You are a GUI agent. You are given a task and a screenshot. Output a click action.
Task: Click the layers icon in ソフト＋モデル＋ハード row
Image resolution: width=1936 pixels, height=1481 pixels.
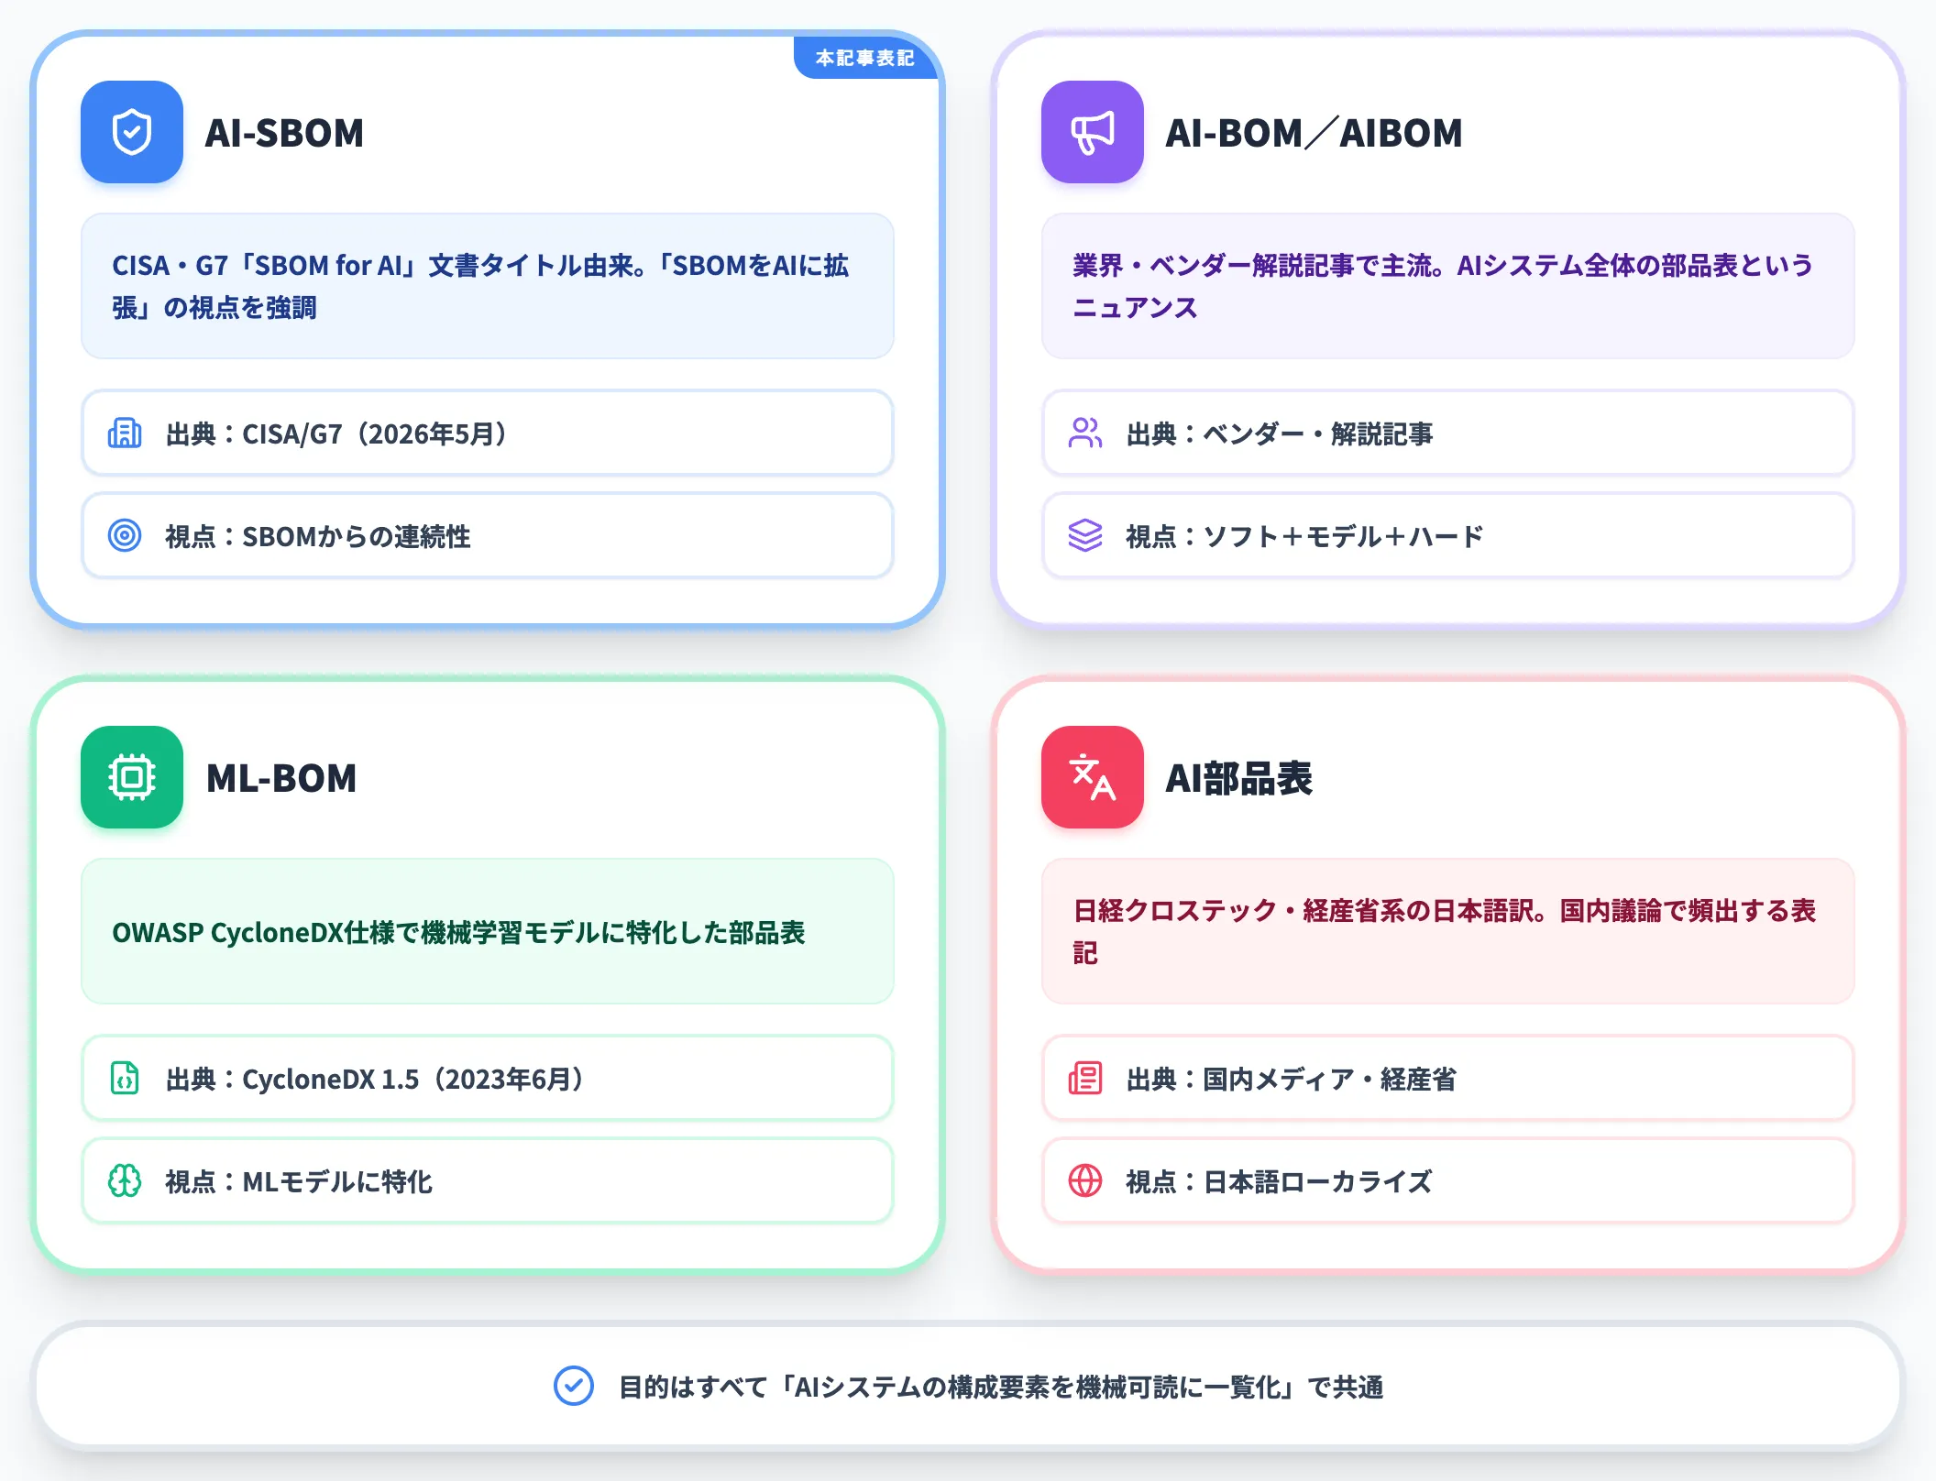point(1085,535)
